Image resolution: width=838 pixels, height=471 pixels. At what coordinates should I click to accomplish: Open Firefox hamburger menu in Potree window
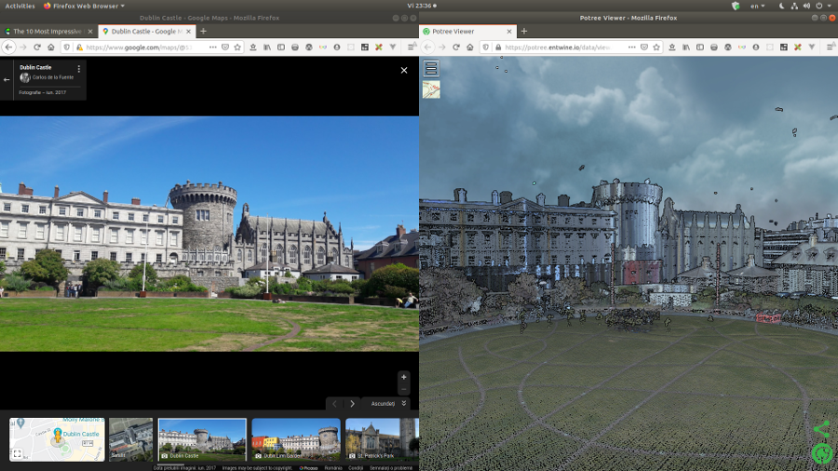coord(830,47)
